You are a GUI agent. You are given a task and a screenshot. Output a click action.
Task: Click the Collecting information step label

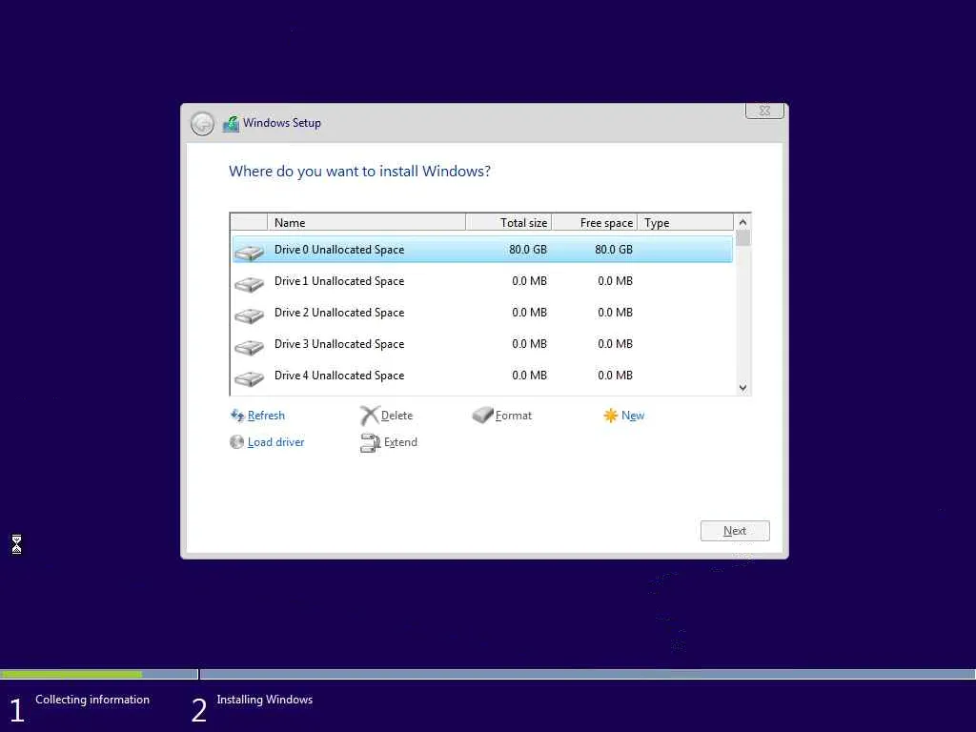92,700
